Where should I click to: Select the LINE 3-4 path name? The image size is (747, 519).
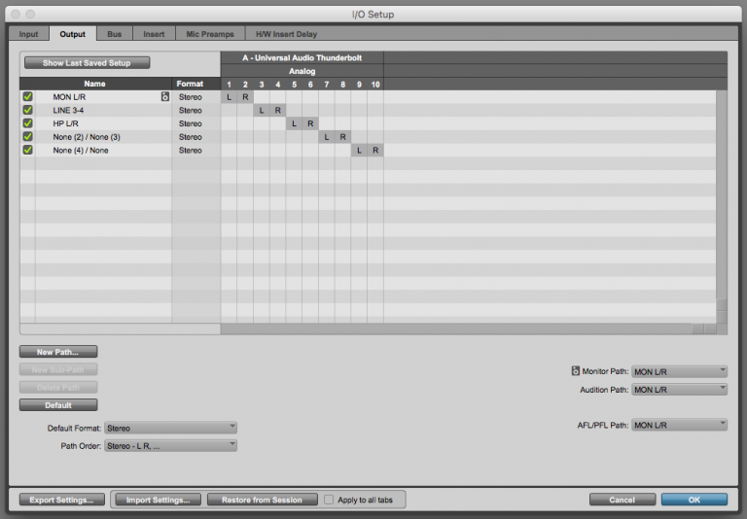(68, 110)
